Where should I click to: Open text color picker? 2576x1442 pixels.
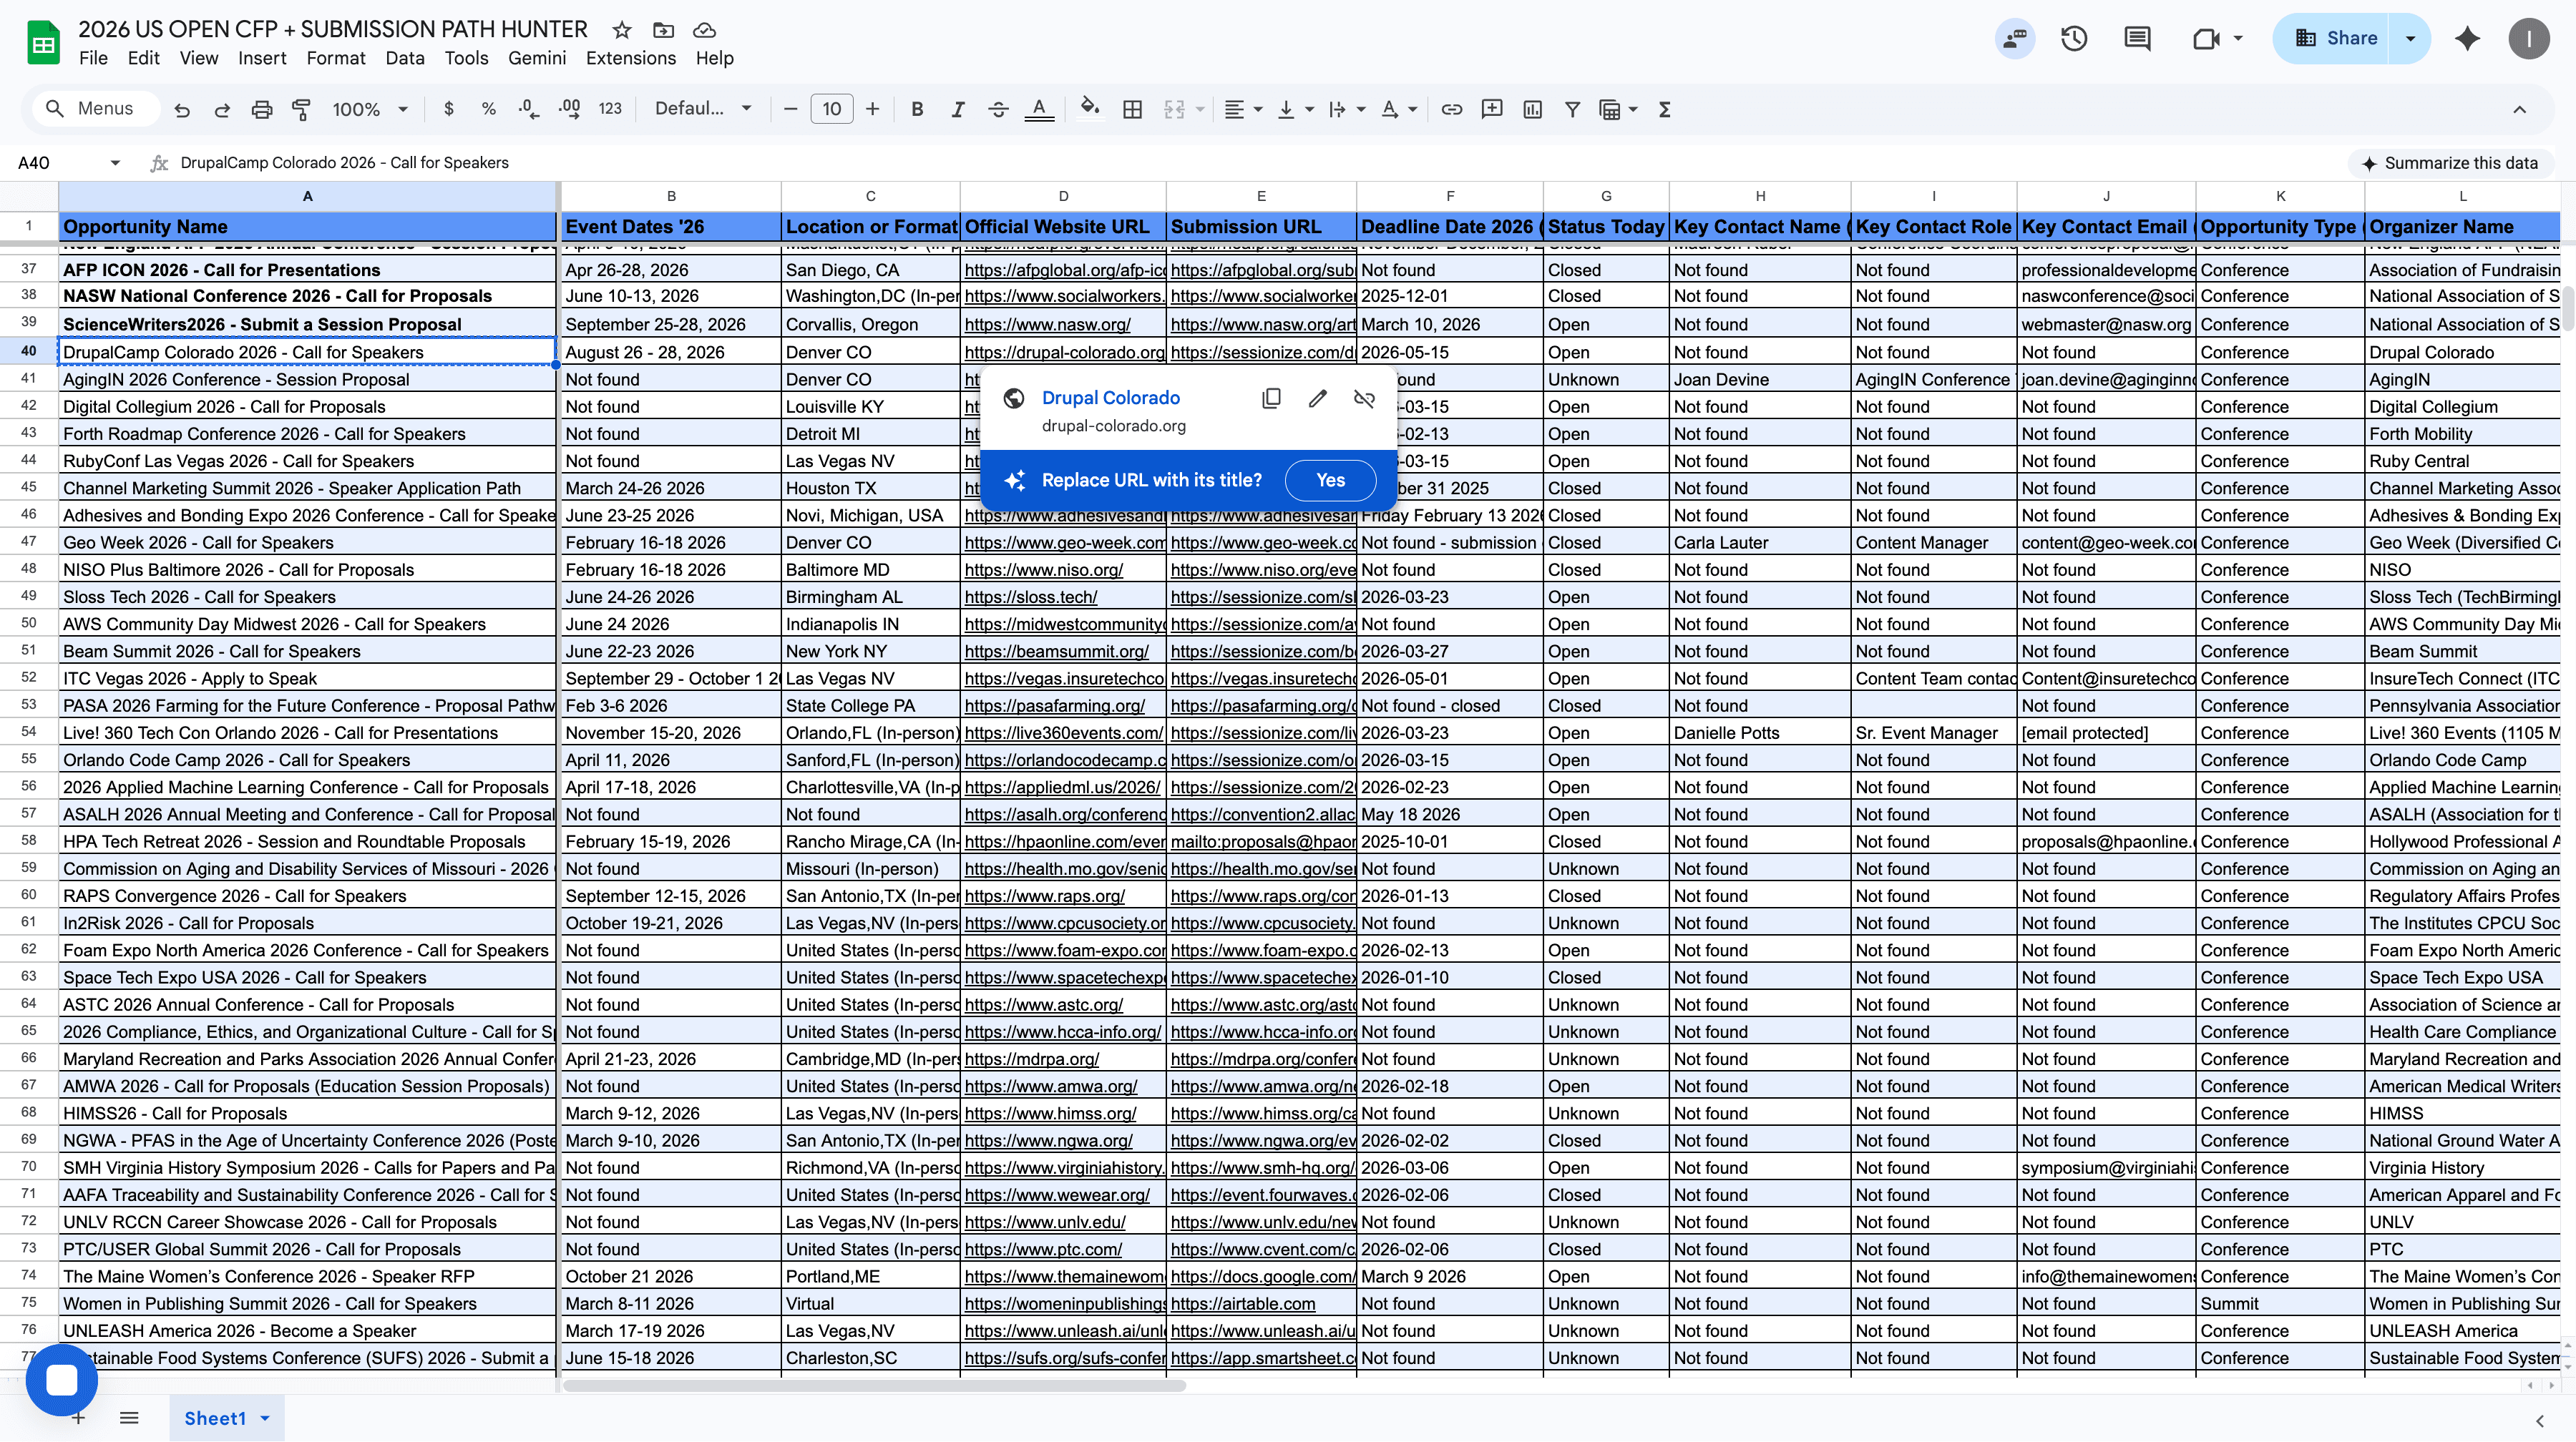click(1039, 109)
